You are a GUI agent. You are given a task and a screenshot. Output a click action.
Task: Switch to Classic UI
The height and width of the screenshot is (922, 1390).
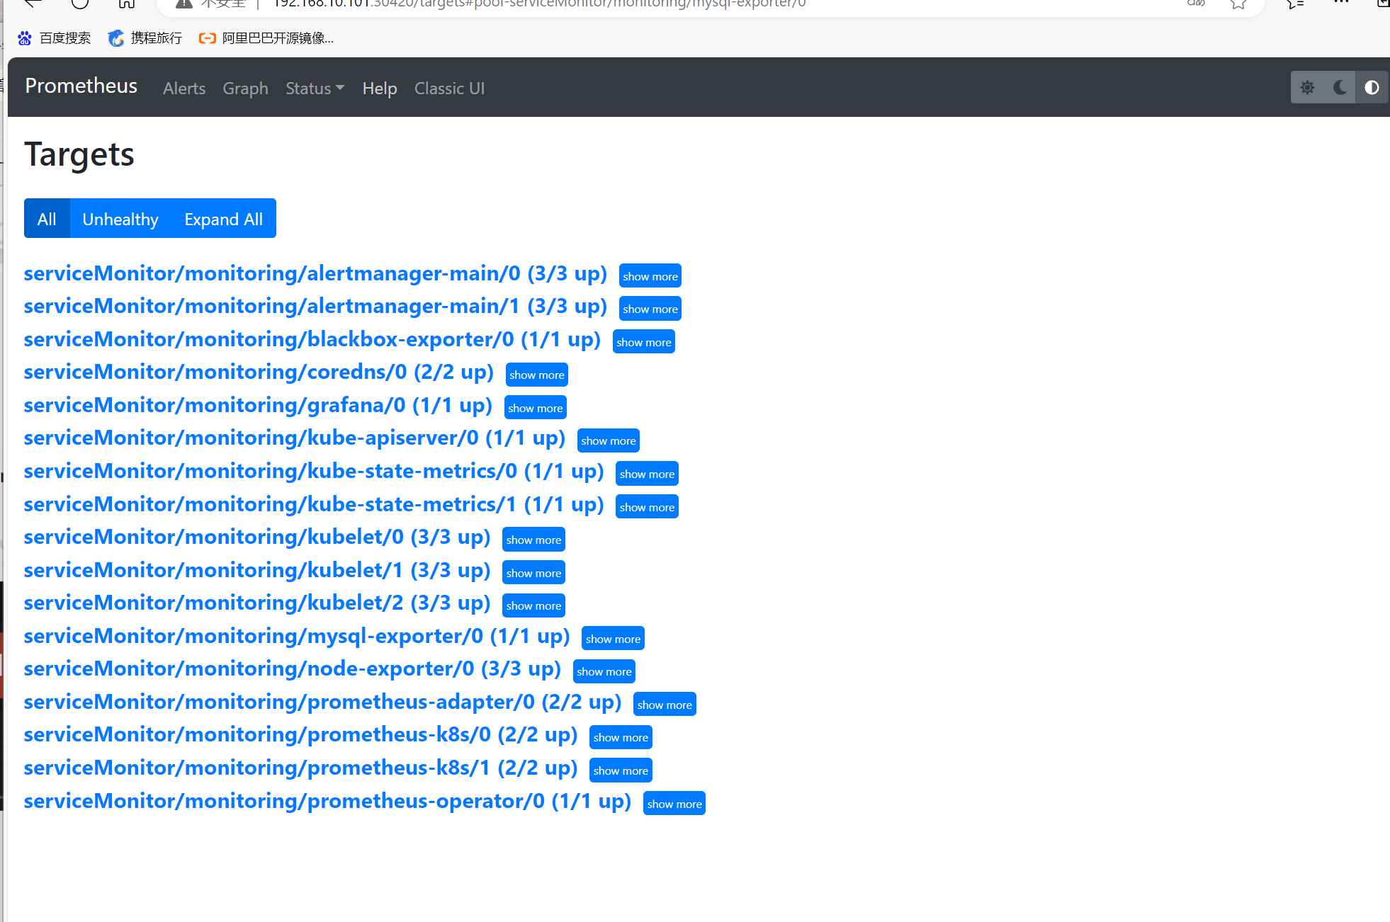[x=449, y=89]
